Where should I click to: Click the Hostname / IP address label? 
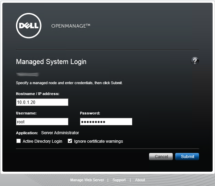(37, 94)
